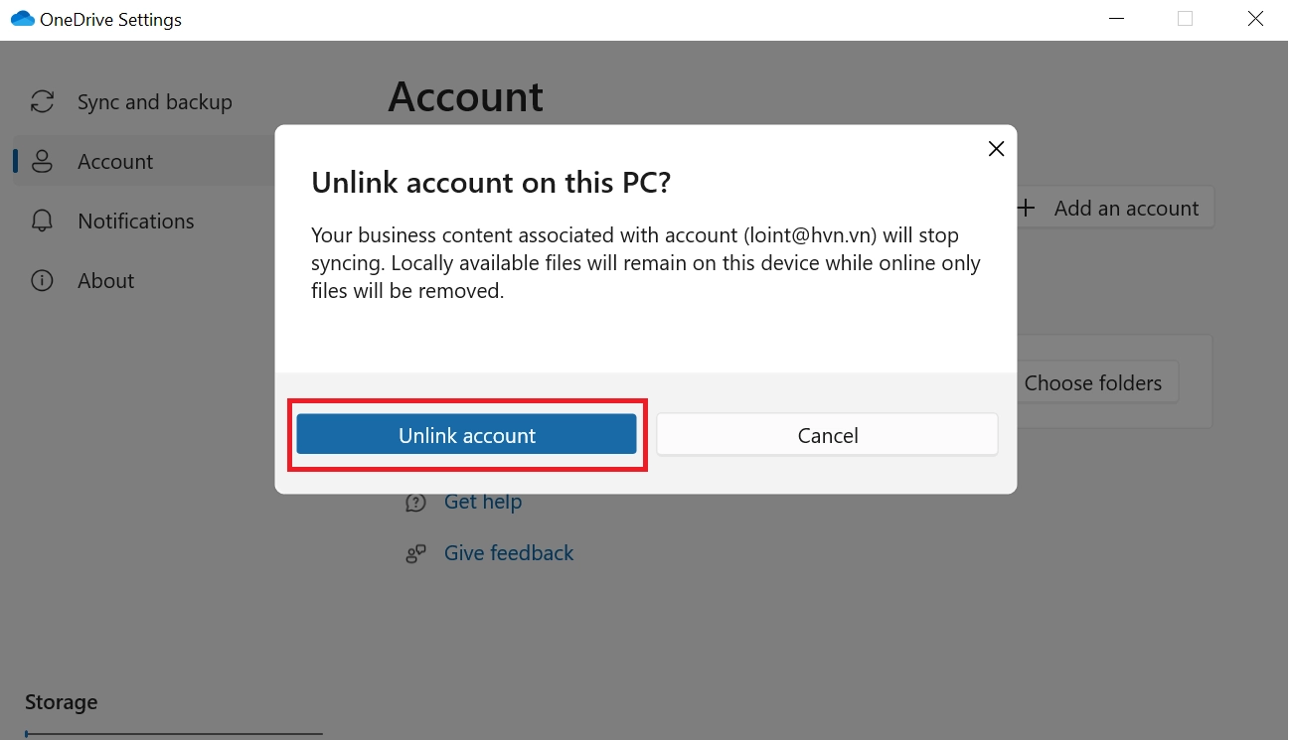Click the Get help question-bubble icon
This screenshot has width=1292, height=740.
pos(415,503)
